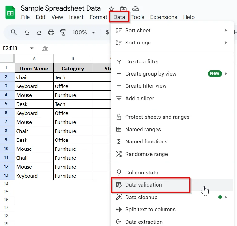Click the Category header cell
The height and width of the screenshot is (226, 237).
pyautogui.click(x=73, y=68)
